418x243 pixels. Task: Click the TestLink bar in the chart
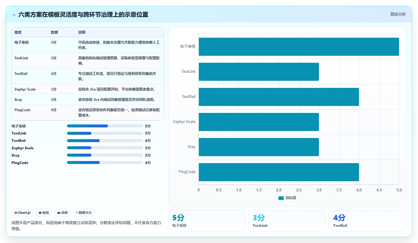point(259,72)
